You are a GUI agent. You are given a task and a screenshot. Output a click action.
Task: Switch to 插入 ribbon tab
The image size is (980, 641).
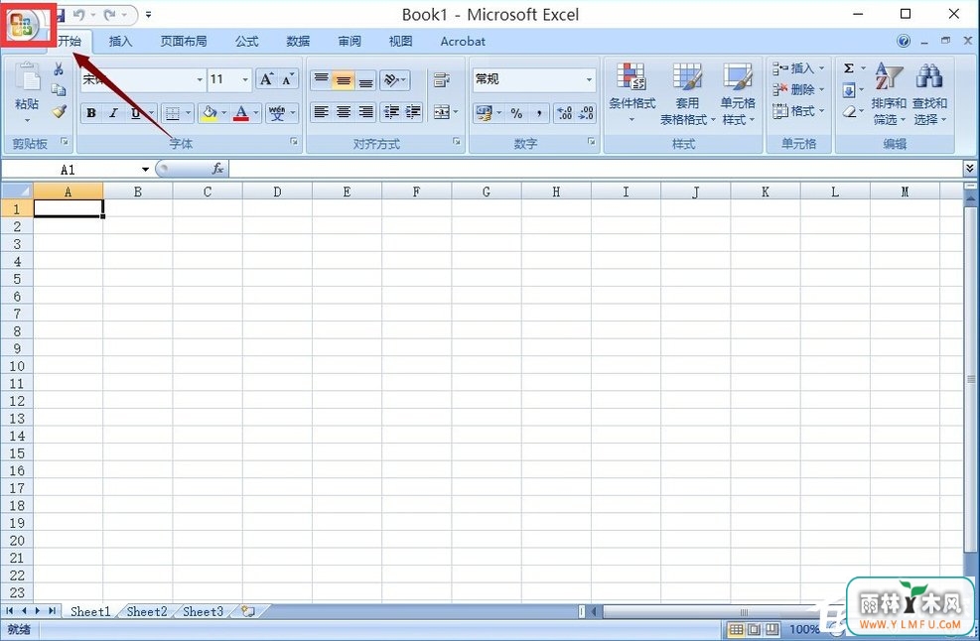pos(120,42)
